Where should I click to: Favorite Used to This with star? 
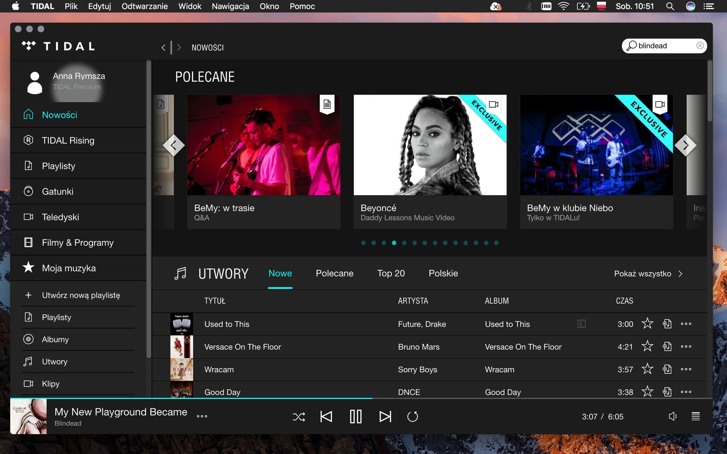pos(647,324)
